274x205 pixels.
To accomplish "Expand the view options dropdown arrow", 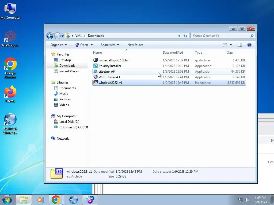I will (x=231, y=45).
